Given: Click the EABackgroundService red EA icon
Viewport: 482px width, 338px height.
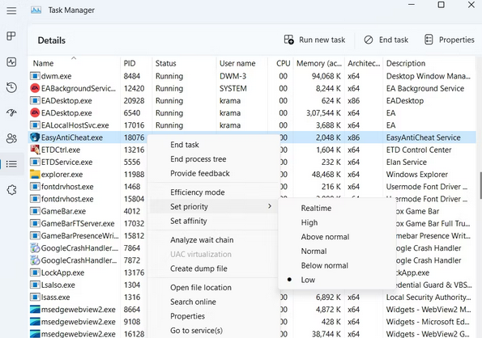Looking at the screenshot, I should coord(35,88).
